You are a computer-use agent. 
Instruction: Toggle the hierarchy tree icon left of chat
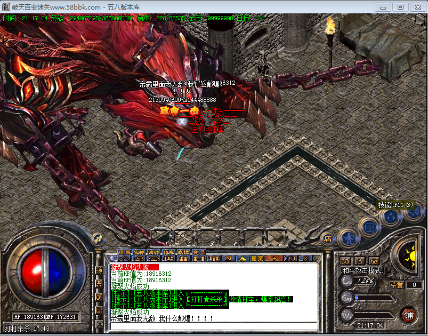(x=99, y=284)
